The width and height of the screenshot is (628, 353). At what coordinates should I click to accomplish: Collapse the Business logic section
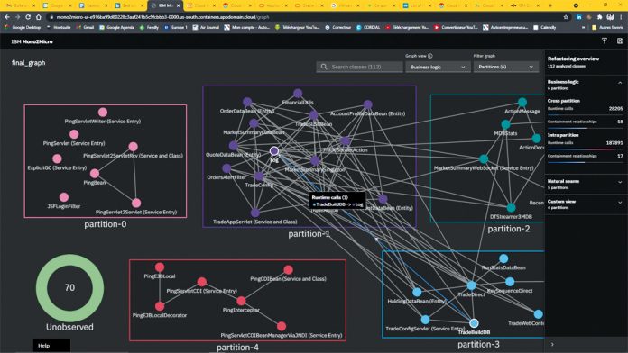coord(620,83)
